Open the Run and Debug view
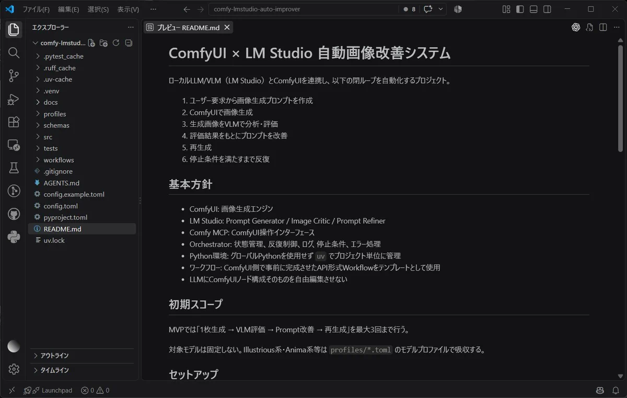The height and width of the screenshot is (398, 627). 14,99
